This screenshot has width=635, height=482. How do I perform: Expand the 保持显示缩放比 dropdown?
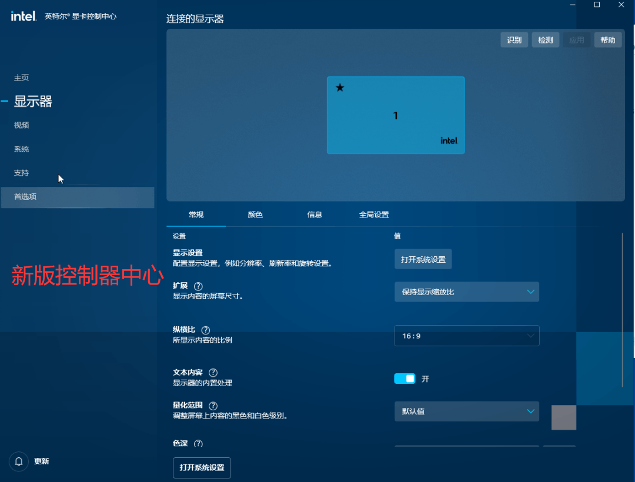[x=466, y=292]
